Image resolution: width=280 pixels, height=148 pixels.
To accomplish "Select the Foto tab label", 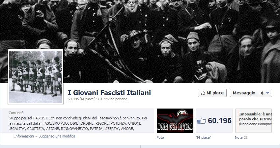I will (x=160, y=137).
